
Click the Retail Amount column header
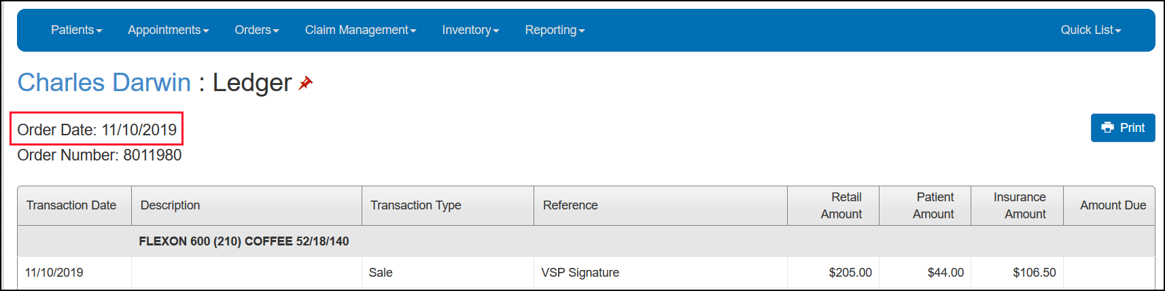[833, 205]
